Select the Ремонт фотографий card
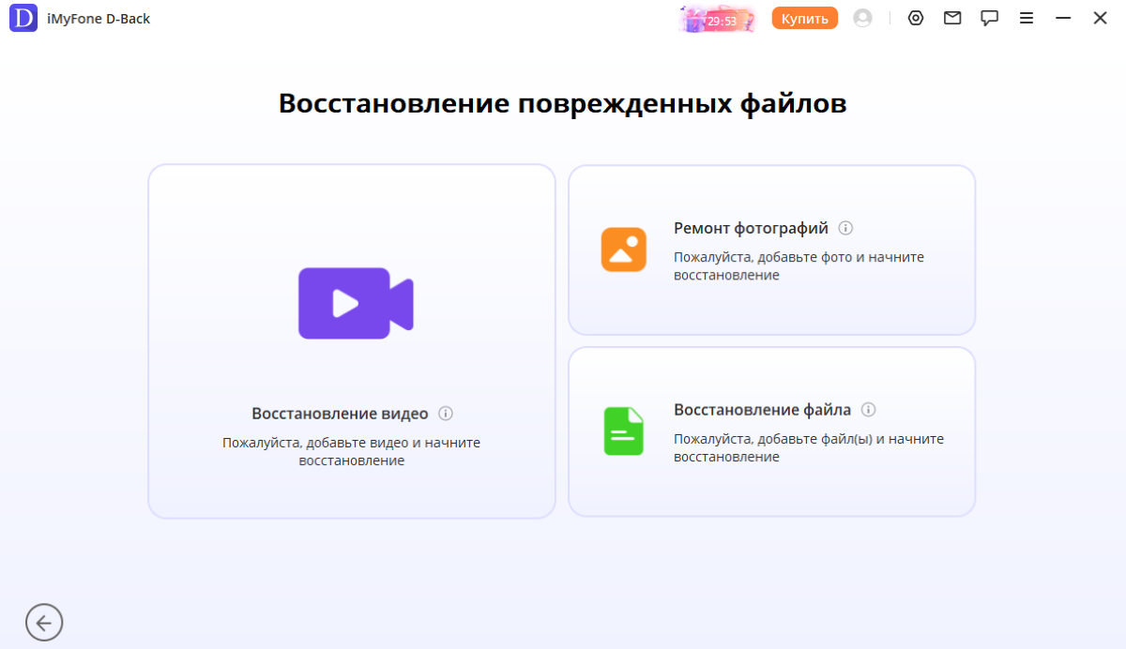Image resolution: width=1126 pixels, height=649 pixels. [x=771, y=249]
